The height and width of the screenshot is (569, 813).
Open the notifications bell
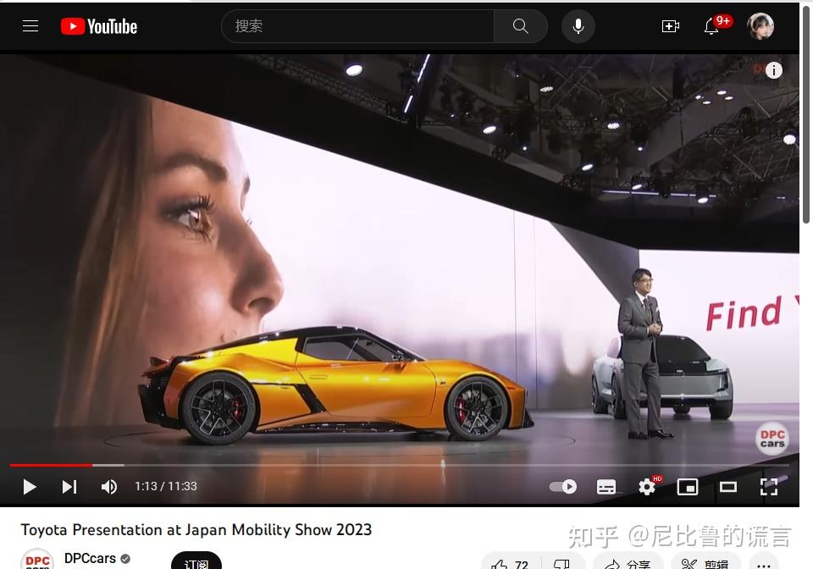coord(712,26)
